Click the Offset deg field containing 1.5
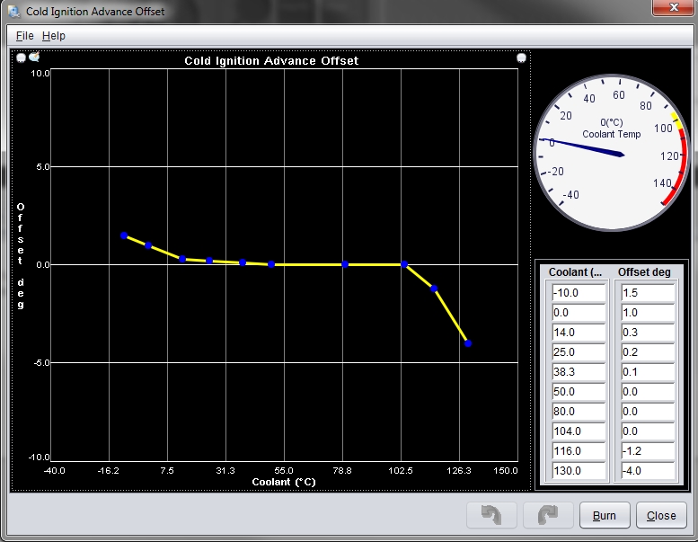 (x=647, y=293)
